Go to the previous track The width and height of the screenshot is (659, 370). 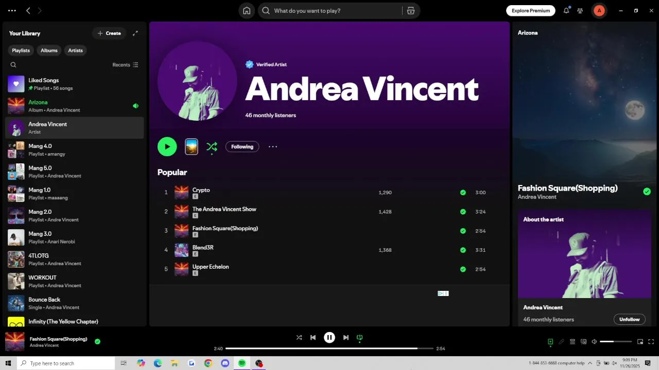[313, 338]
